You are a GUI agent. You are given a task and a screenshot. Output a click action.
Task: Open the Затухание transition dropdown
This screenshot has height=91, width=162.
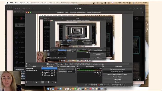66,69
